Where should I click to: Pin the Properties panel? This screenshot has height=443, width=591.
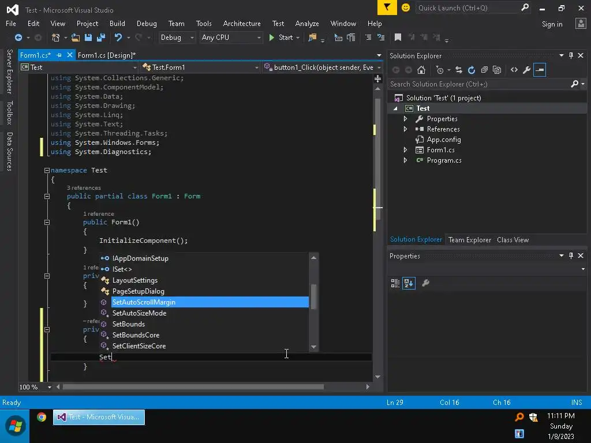pyautogui.click(x=571, y=256)
